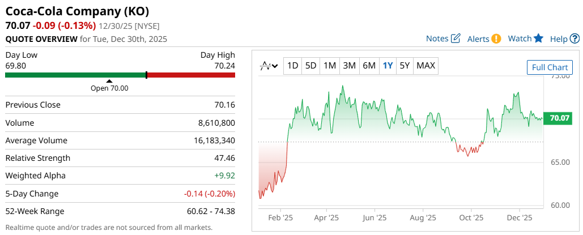Select the MAX time range
The height and width of the screenshot is (235, 583).
425,66
